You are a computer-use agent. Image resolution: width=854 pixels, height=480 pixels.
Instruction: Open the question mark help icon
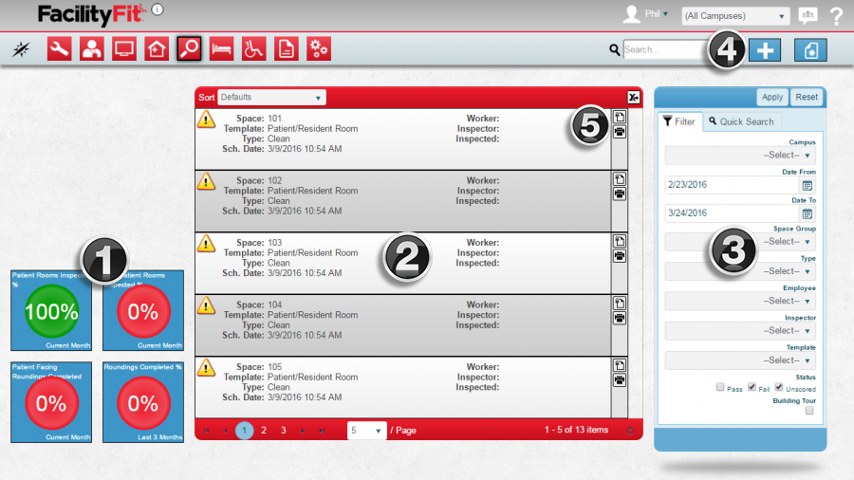(836, 16)
